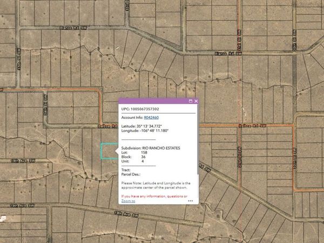The width and height of the screenshot is (324, 243).
Task: Click the Longitude: -106° 48' 11.180" value
Action: [x=145, y=131]
